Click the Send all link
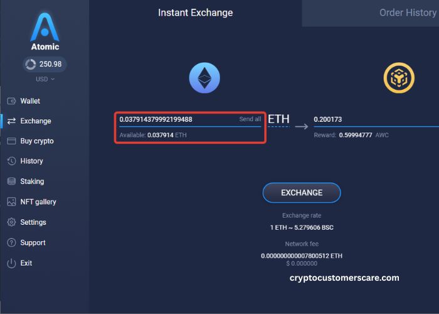This screenshot has height=314, width=439. [x=250, y=119]
